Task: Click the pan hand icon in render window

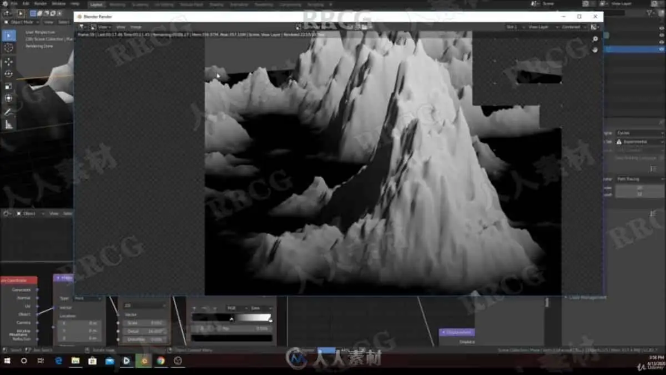Action: coord(595,49)
